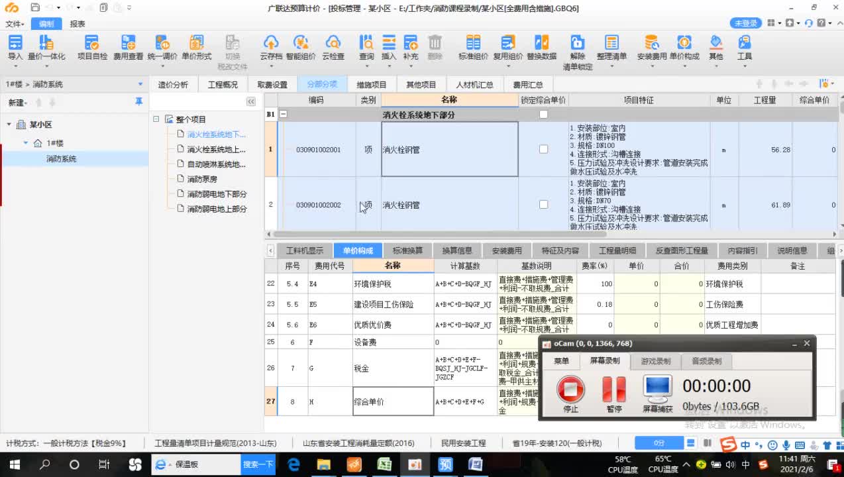Open 费用查看 fee viewer

pos(128,48)
